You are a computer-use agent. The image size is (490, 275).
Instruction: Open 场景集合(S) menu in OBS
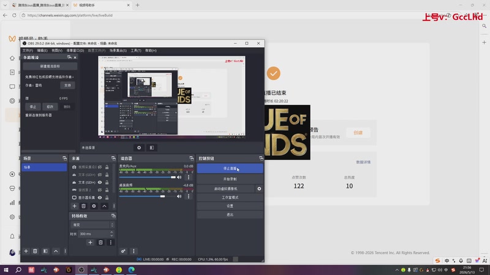tap(118, 51)
